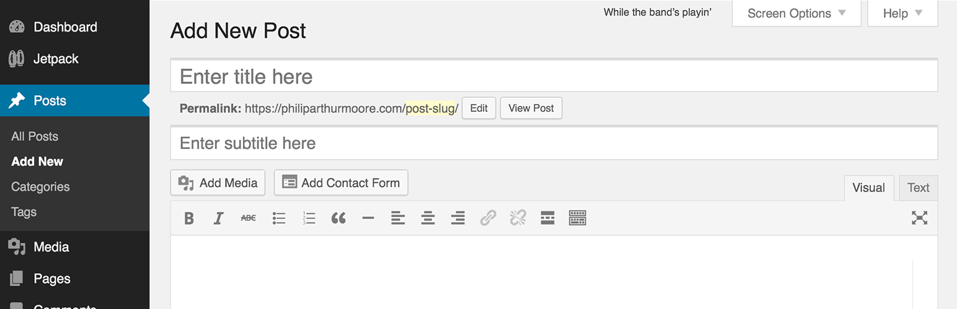This screenshot has height=309, width=957.
Task: Insert the Read More tag
Action: (547, 218)
